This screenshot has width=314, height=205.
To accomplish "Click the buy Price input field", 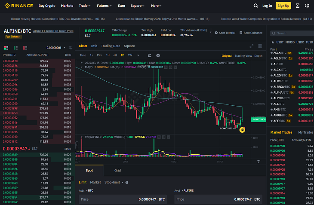I will [123, 199].
